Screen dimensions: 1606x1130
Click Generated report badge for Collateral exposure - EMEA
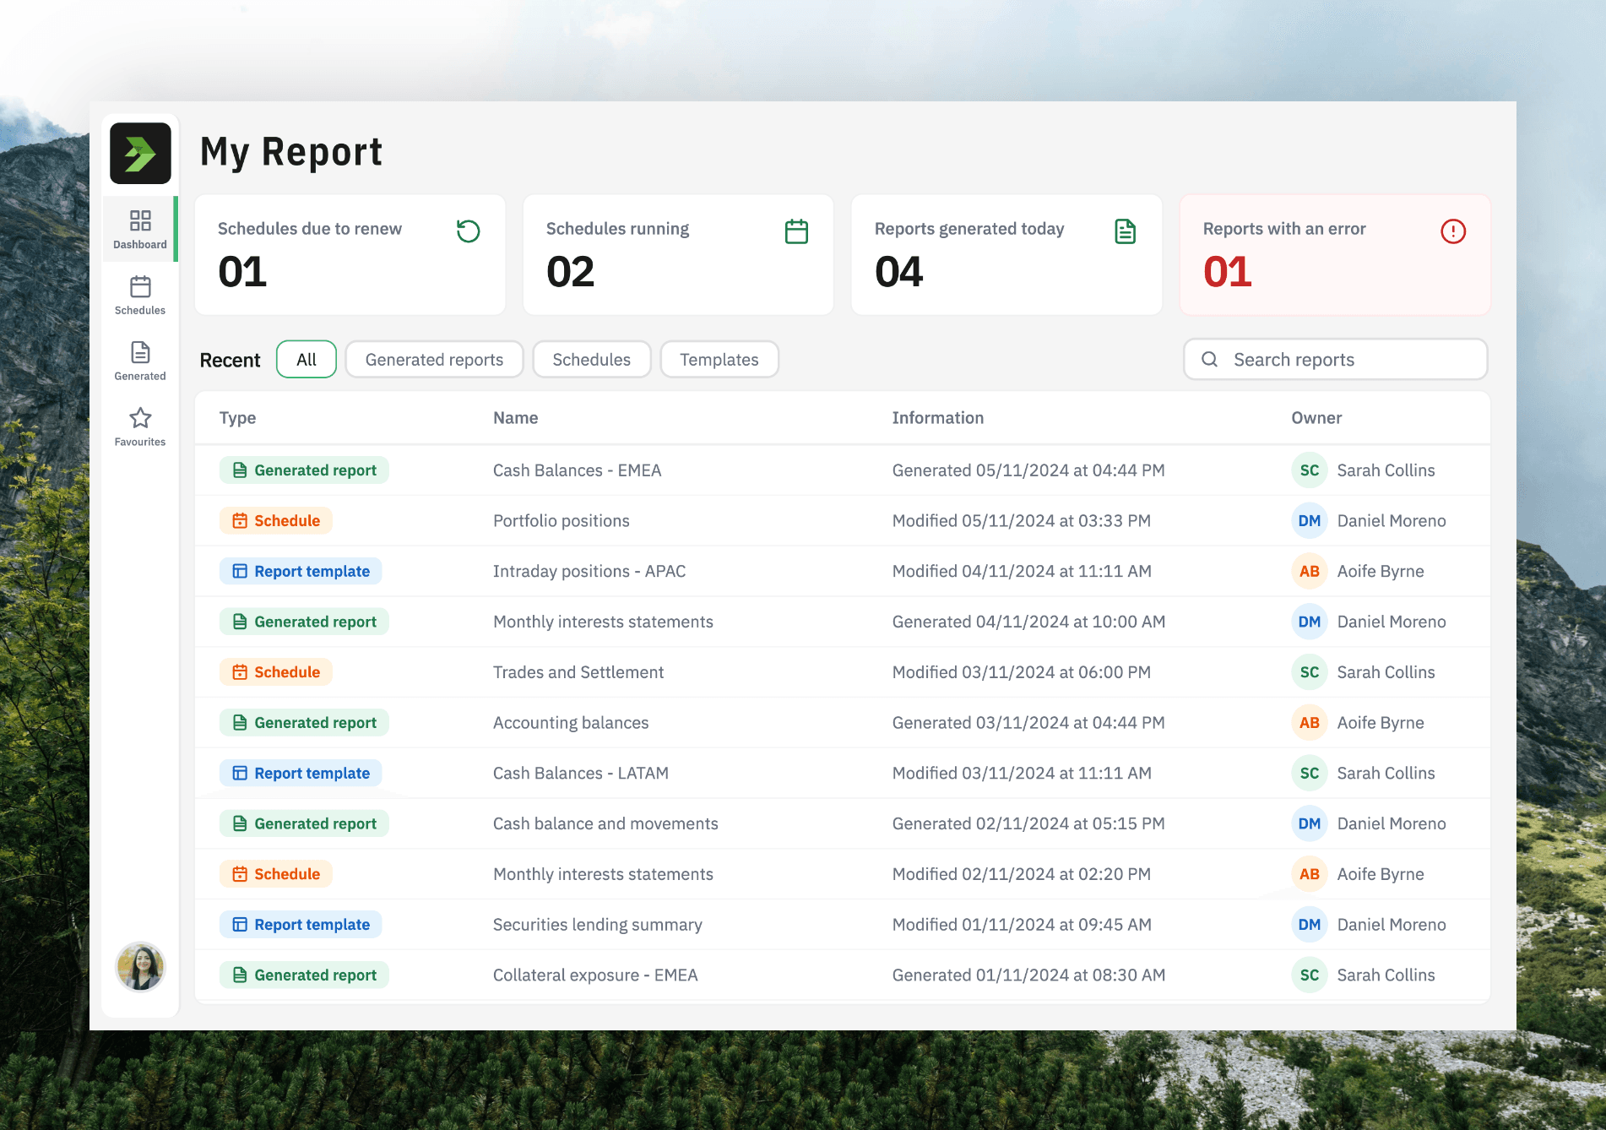pyautogui.click(x=304, y=975)
